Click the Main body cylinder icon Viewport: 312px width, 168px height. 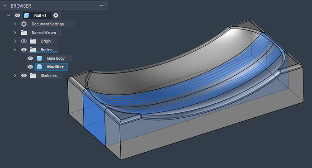39,58
